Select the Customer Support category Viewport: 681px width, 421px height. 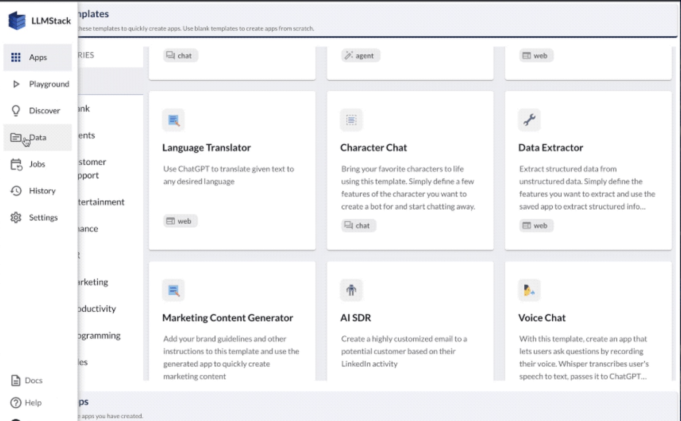(x=92, y=168)
